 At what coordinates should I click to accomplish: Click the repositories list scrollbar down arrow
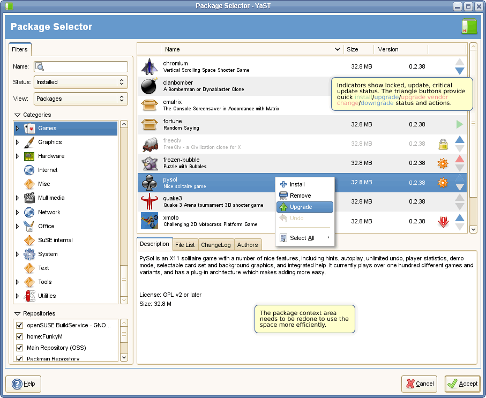[x=124, y=357]
